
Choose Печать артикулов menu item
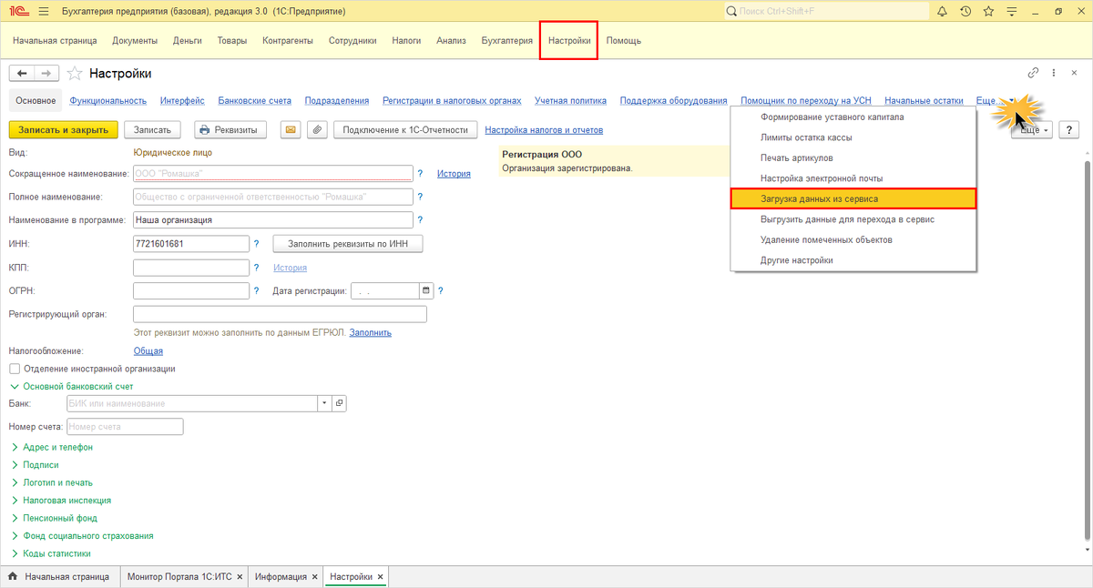(x=853, y=158)
